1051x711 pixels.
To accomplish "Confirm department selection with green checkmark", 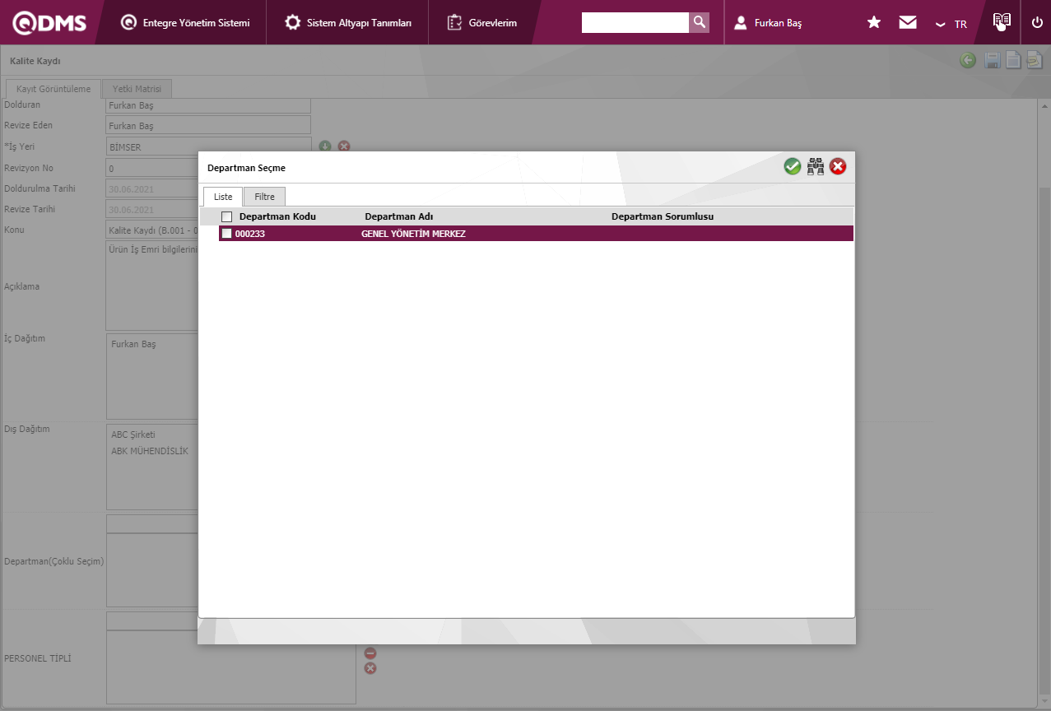I will point(793,166).
